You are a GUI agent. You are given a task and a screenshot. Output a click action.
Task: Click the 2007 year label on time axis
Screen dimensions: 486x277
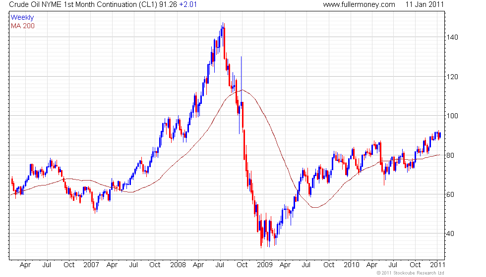(x=91, y=265)
